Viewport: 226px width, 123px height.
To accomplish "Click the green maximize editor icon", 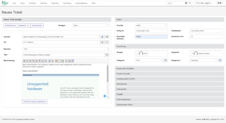I will [x=63, y=61].
